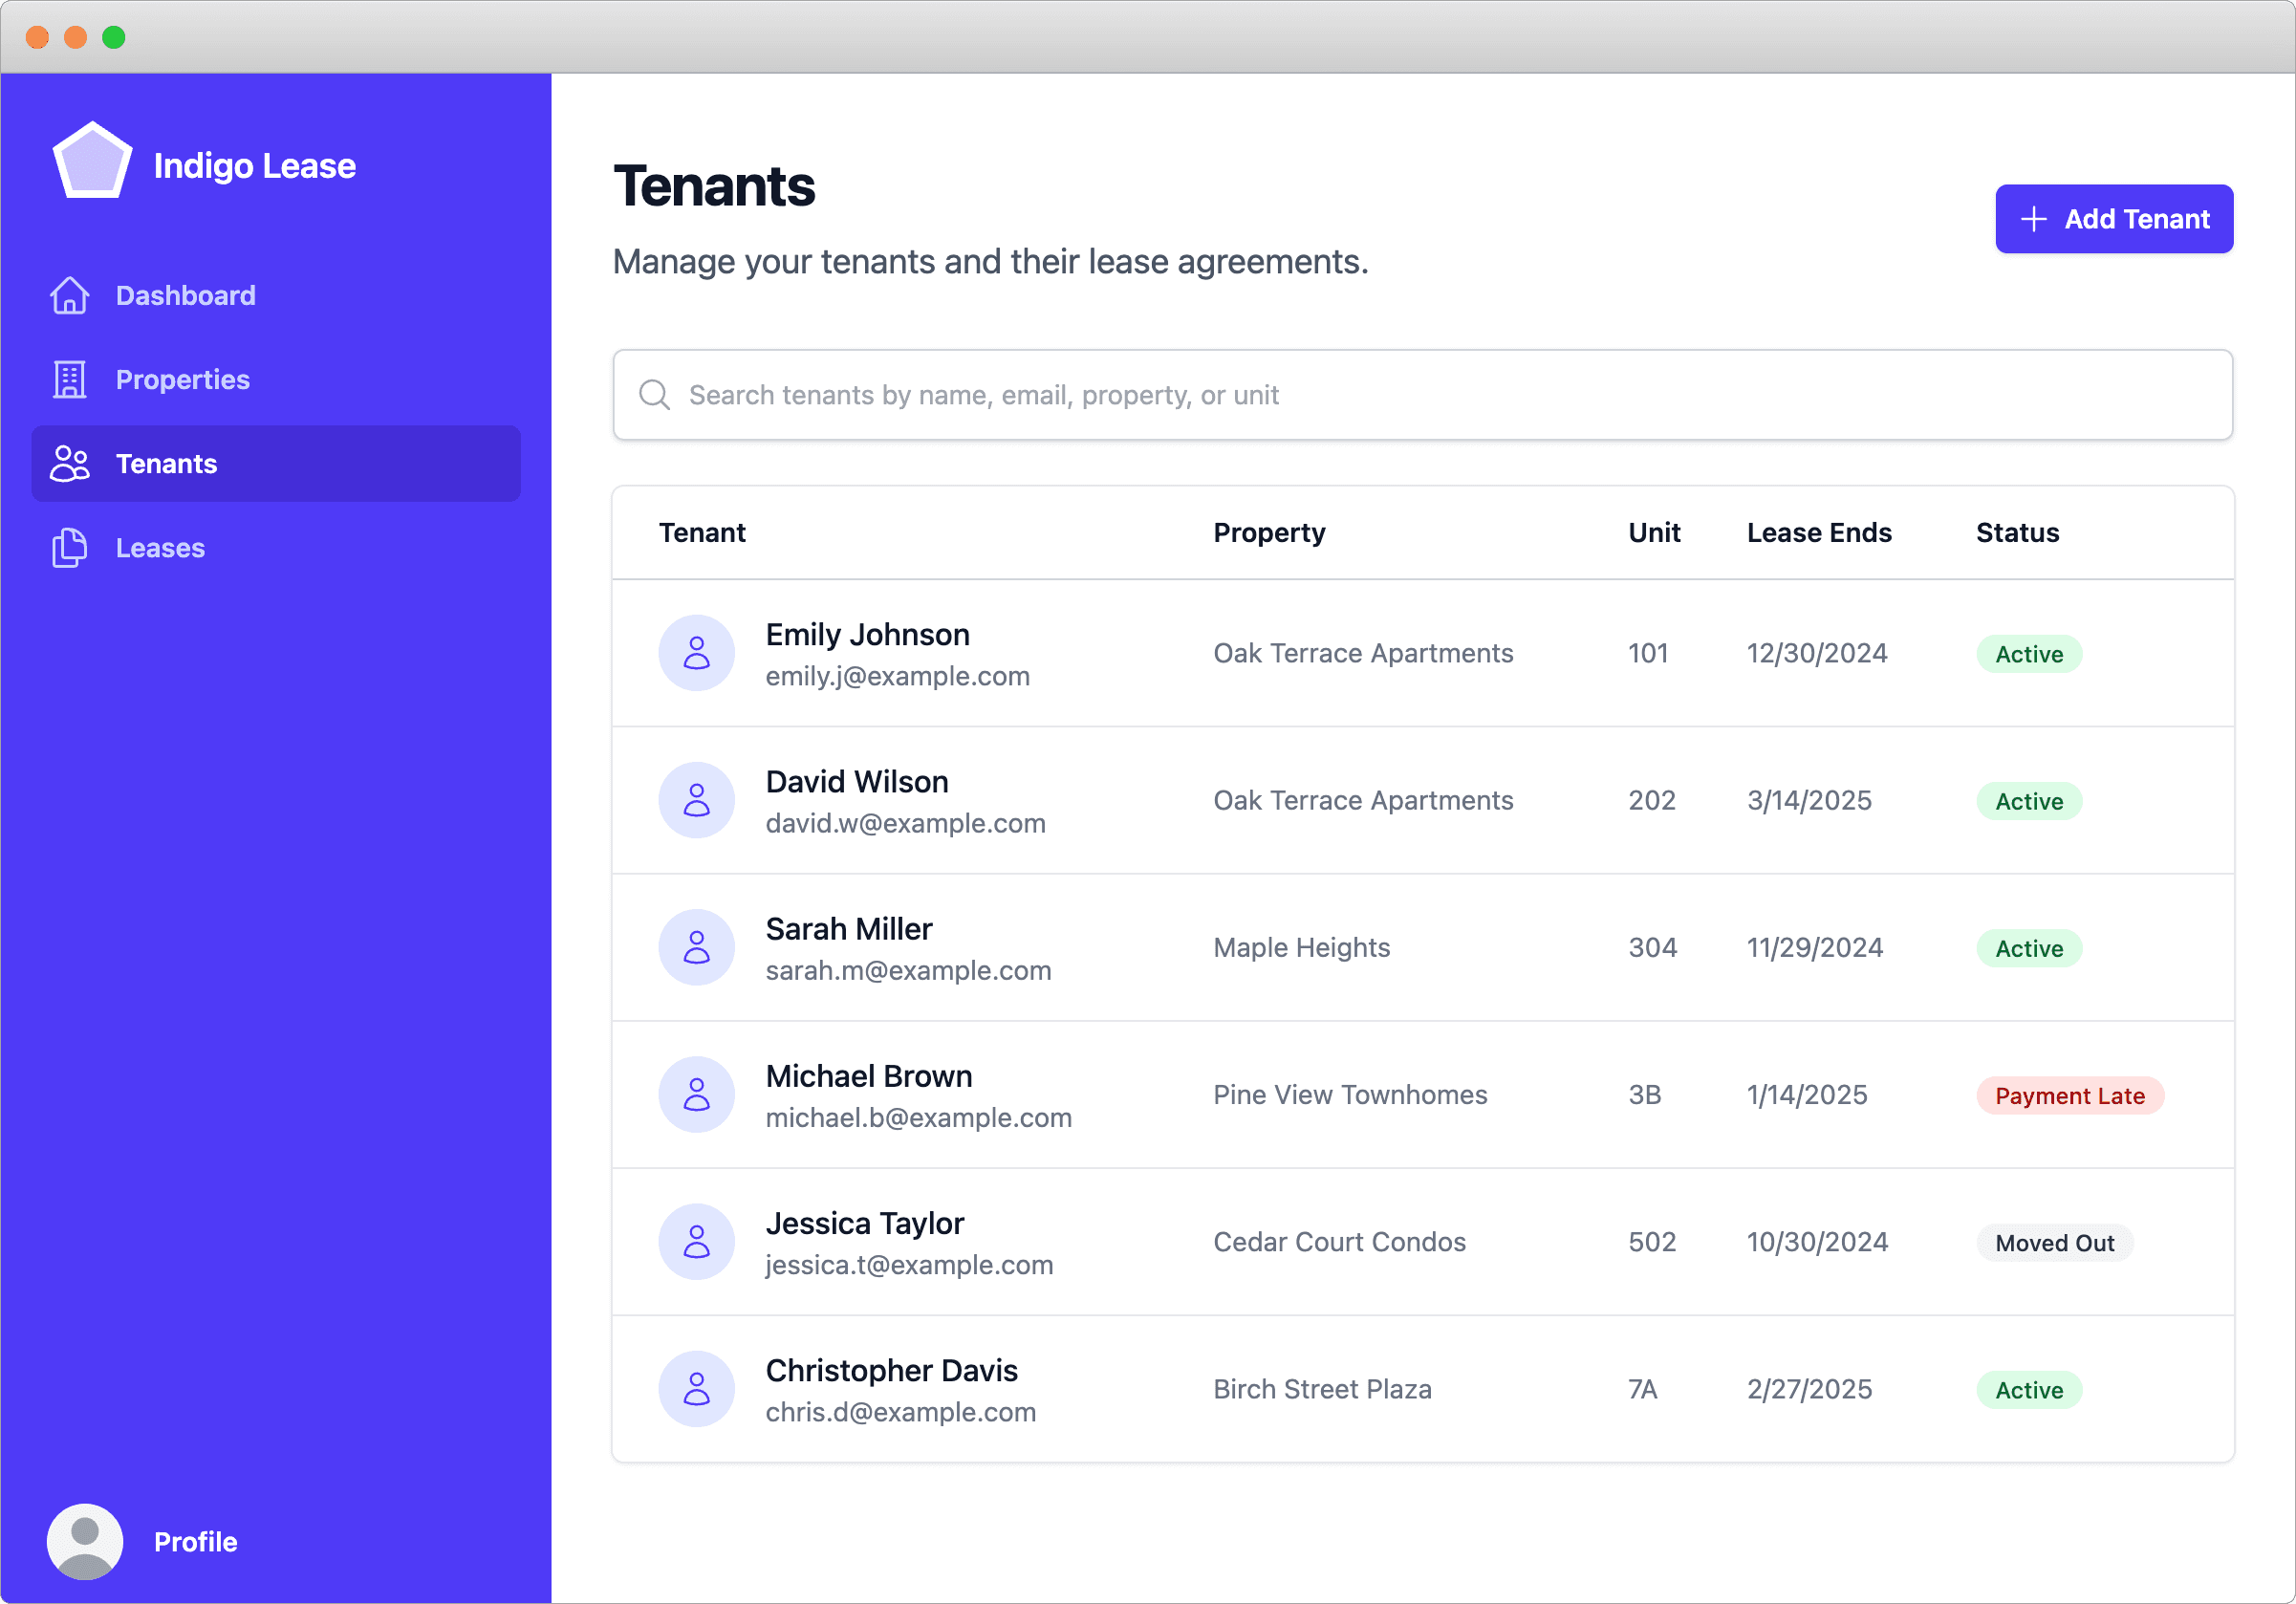Go to the Leases page

click(160, 548)
